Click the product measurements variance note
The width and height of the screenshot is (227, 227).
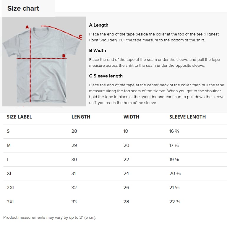click(50, 218)
